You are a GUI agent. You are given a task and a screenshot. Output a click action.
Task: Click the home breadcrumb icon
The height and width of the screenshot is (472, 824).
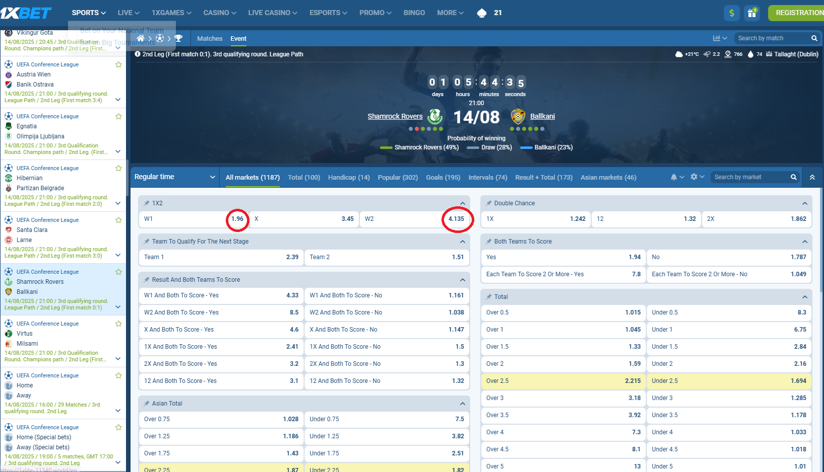(141, 38)
